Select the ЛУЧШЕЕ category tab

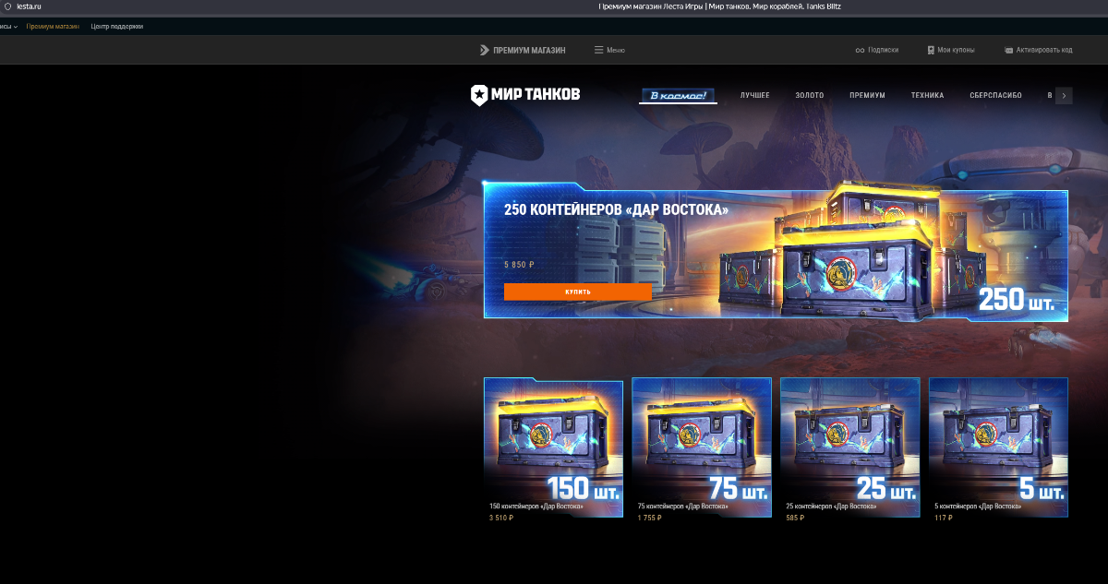(x=754, y=95)
